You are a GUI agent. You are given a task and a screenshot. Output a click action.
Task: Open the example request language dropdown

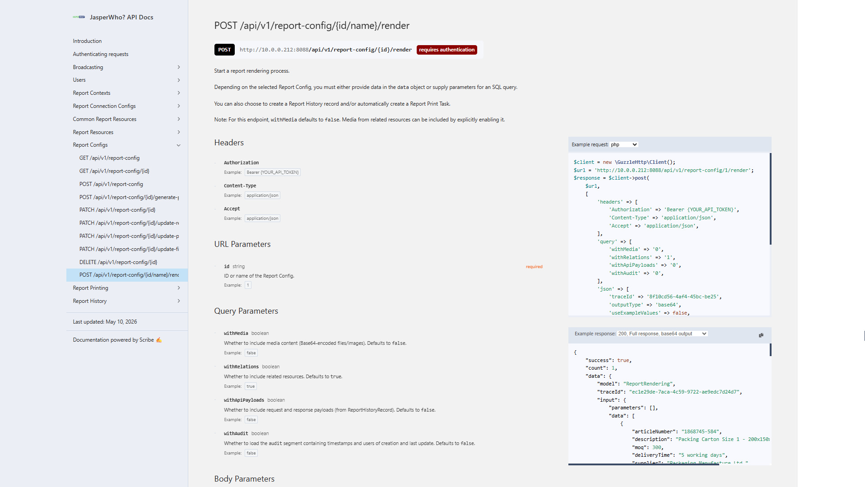point(624,144)
